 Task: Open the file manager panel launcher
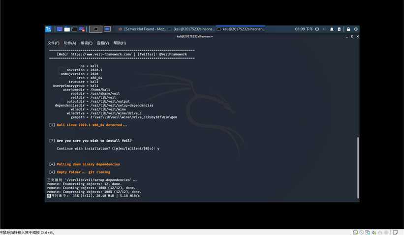click(x=67, y=29)
